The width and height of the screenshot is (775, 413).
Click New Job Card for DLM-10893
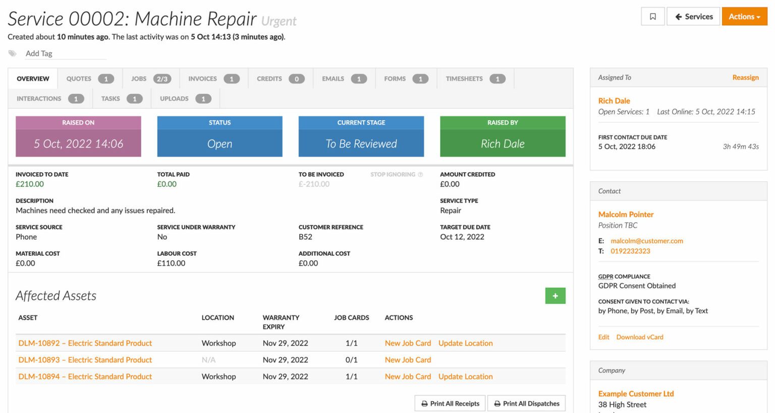408,360
